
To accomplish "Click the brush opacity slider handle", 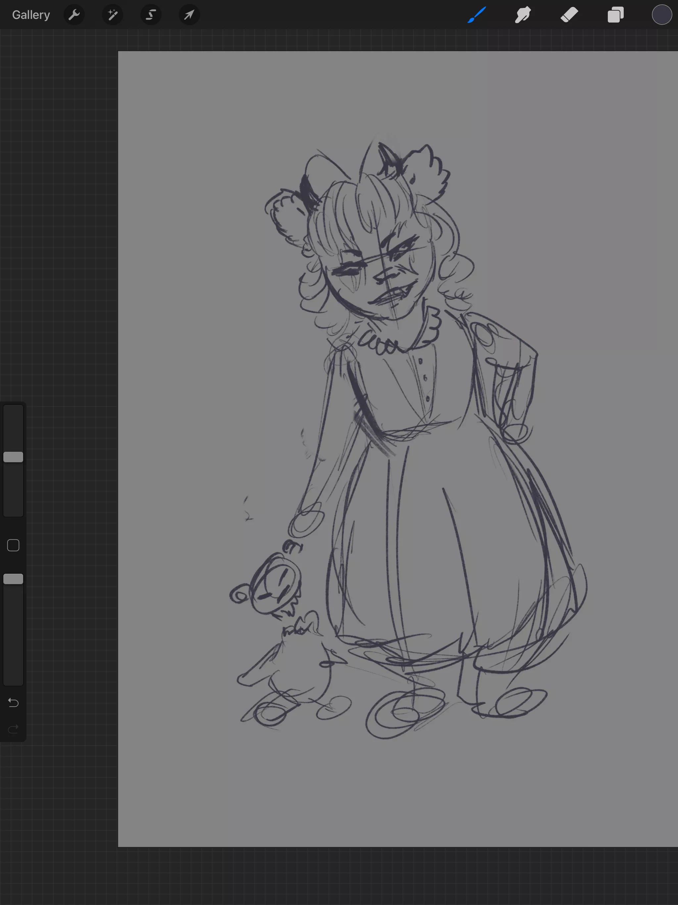I will coord(13,579).
